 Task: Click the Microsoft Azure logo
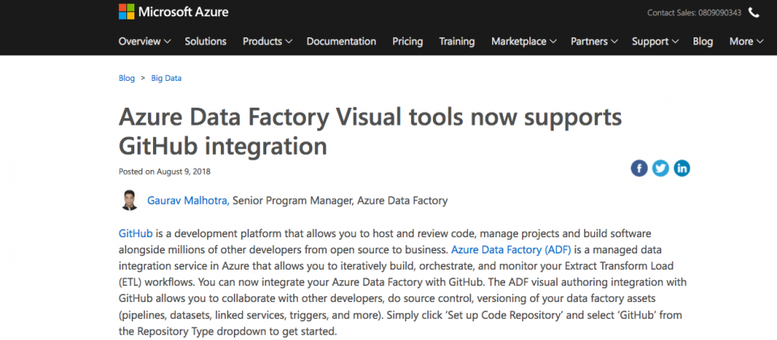[x=173, y=12]
